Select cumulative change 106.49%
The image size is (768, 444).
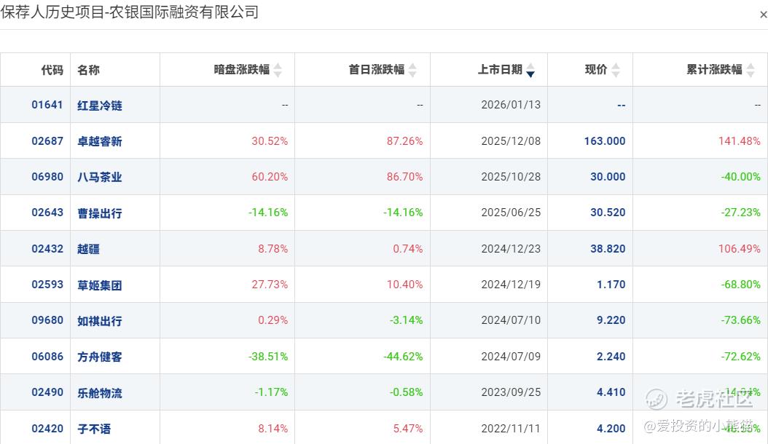740,249
